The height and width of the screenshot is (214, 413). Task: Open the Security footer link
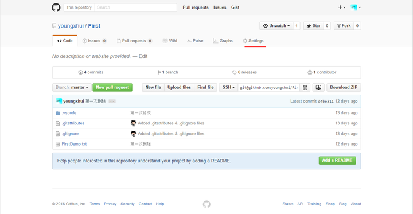pos(127,204)
